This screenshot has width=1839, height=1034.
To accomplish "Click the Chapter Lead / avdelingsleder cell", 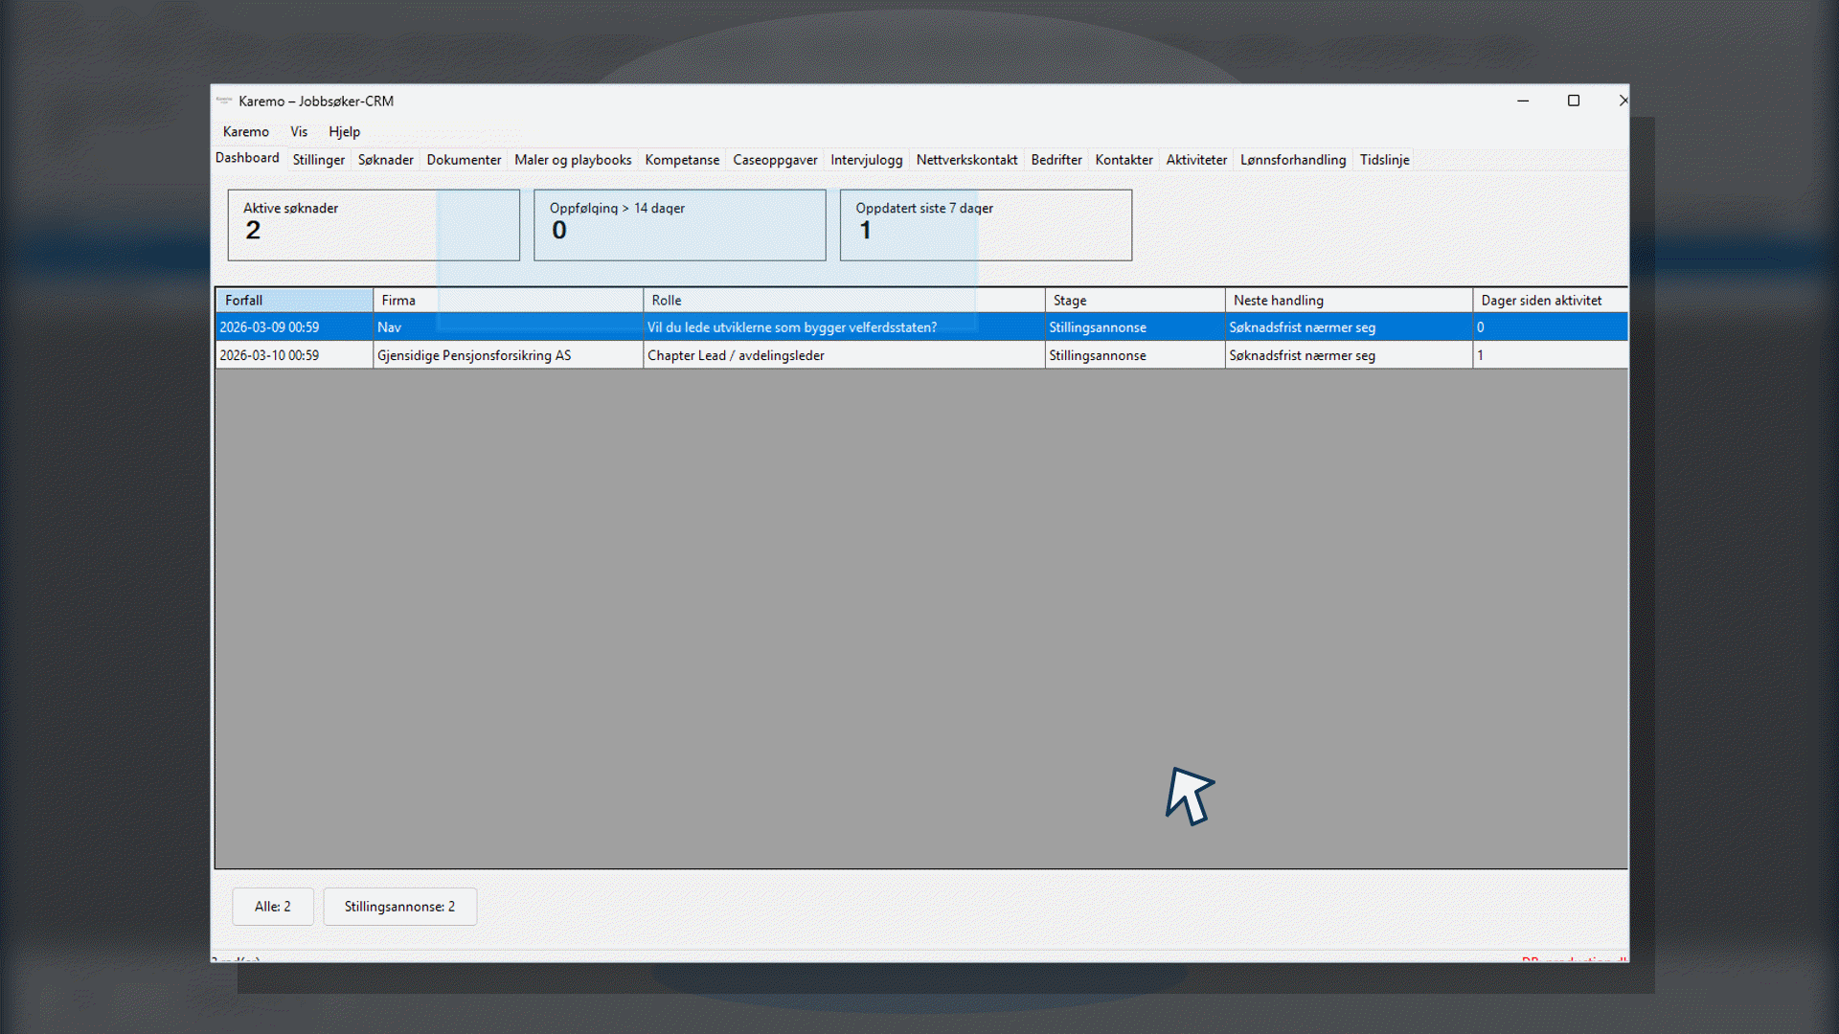I will click(x=844, y=355).
